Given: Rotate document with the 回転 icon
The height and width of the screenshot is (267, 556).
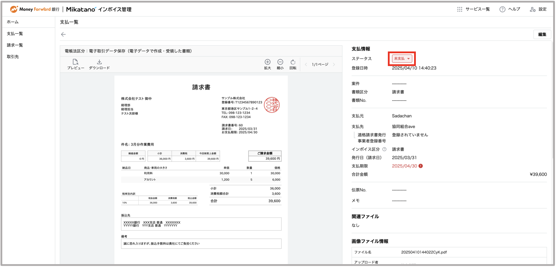Looking at the screenshot, I should (x=293, y=62).
